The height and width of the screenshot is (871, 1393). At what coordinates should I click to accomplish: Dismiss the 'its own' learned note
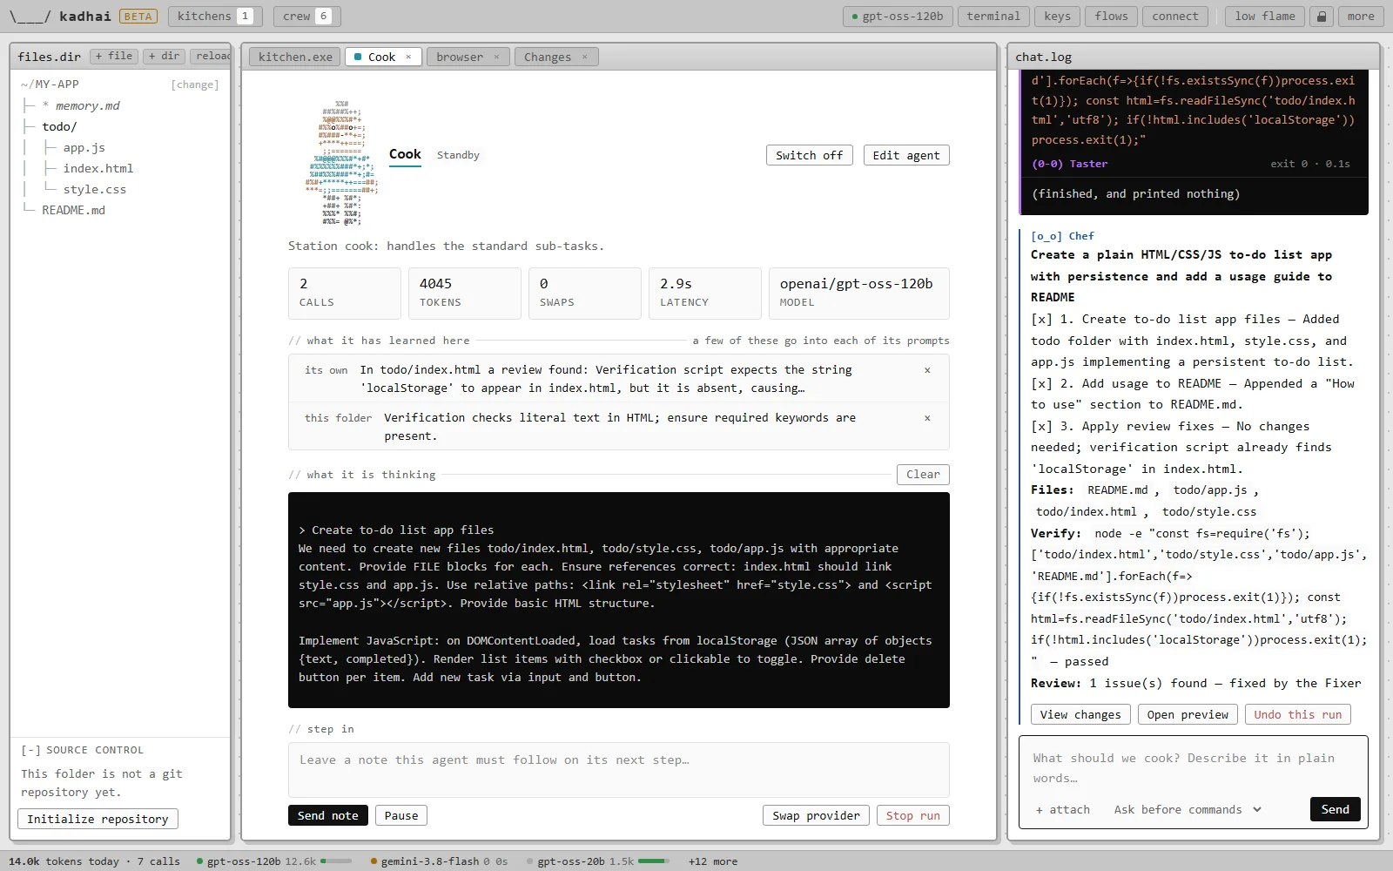(x=927, y=370)
